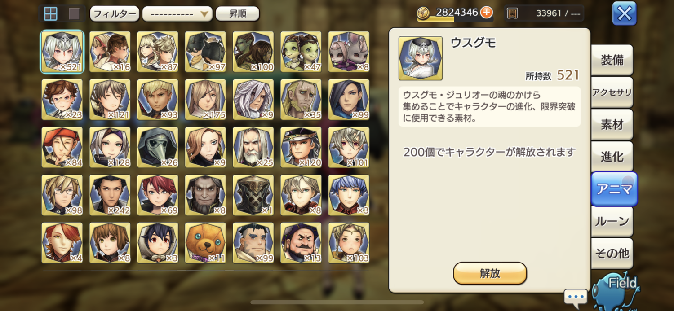Select the teddy bear anima ×11
The width and height of the screenshot is (674, 311).
(x=205, y=243)
